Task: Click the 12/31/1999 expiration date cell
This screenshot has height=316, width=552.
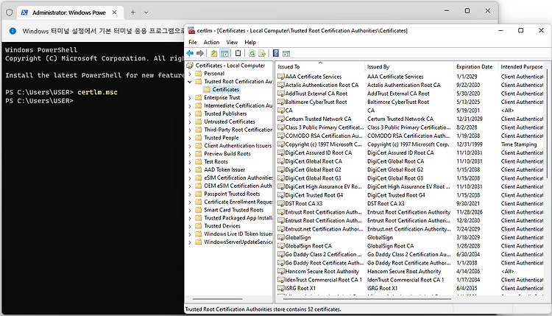Action: pos(470,144)
